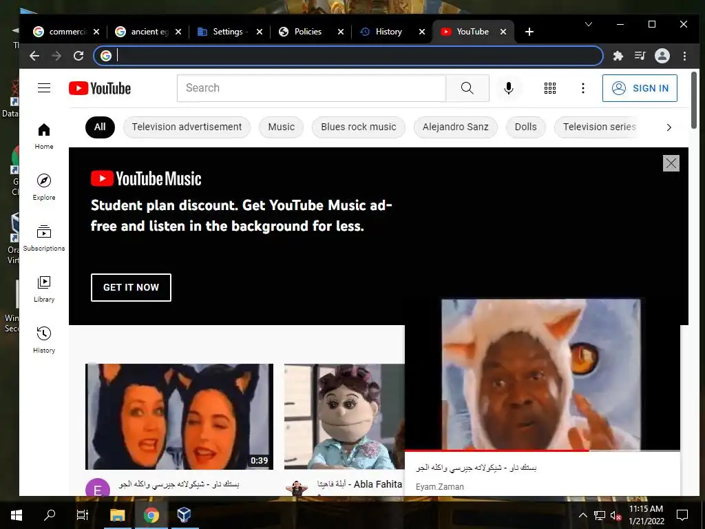Screen dimensions: 705x529
Task: Open a new browser tab
Action: pos(529,32)
